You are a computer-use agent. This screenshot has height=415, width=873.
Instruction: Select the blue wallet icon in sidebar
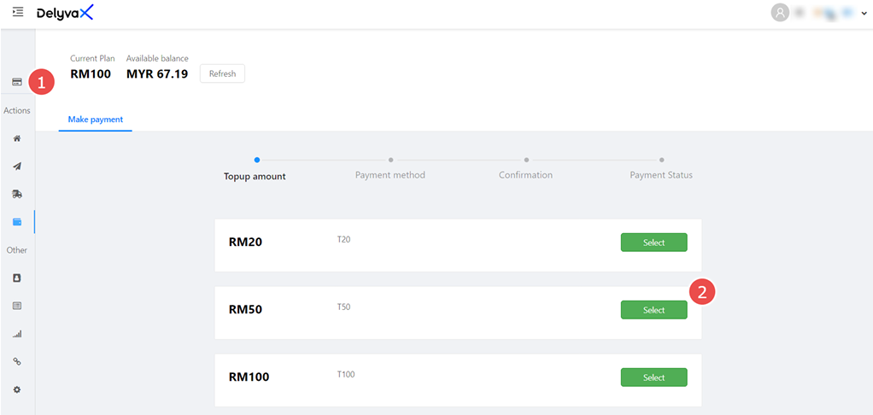point(17,222)
